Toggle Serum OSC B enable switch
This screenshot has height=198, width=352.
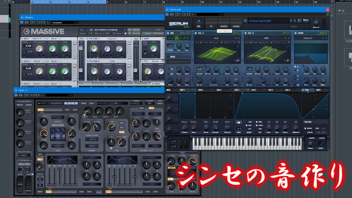(x=245, y=33)
